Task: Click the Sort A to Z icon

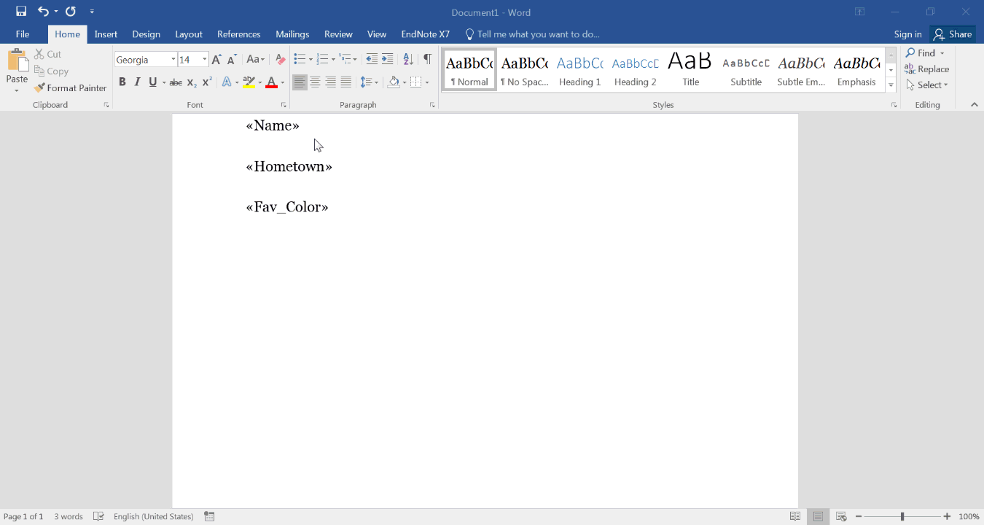Action: pos(408,60)
